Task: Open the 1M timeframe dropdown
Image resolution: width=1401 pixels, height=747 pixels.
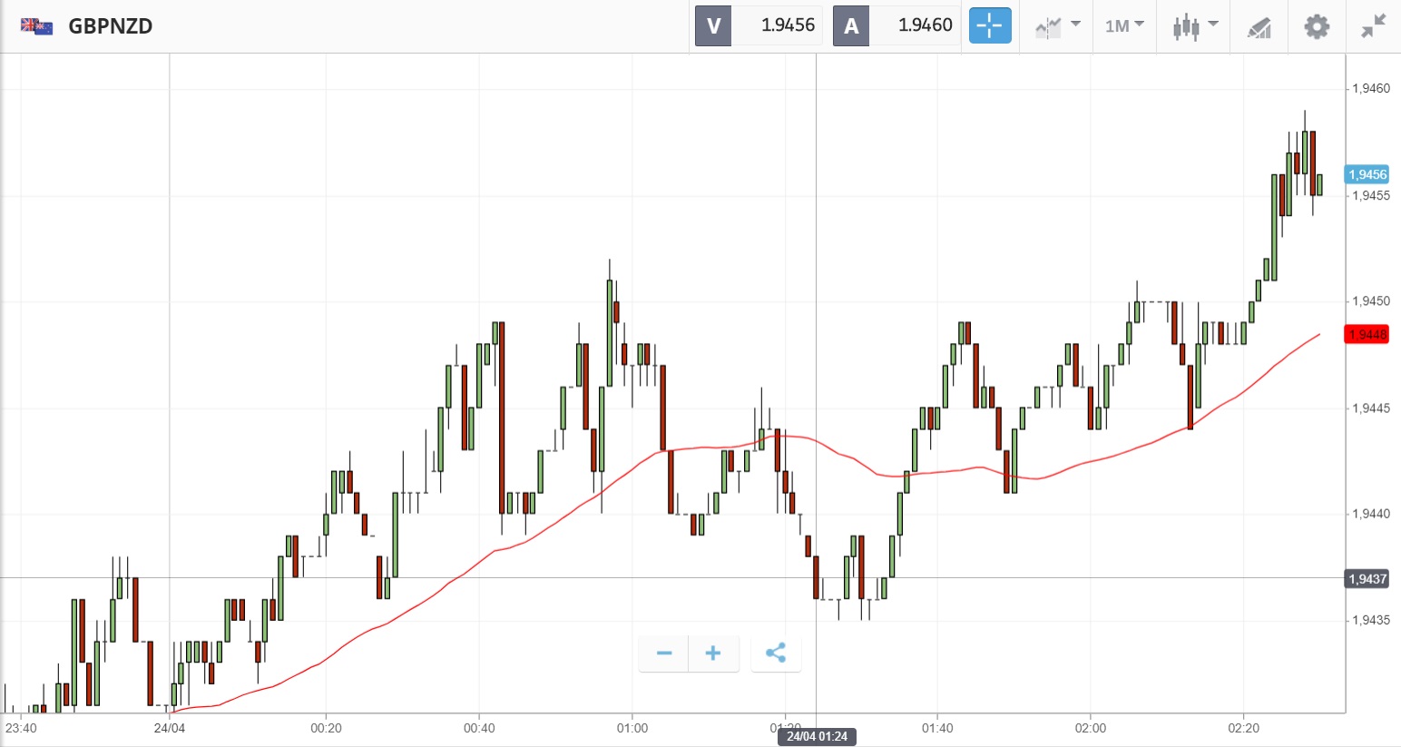Action: tap(1124, 25)
